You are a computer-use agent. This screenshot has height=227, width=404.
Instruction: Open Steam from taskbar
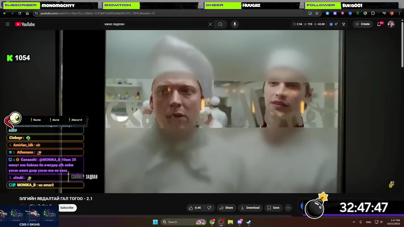click(x=249, y=222)
